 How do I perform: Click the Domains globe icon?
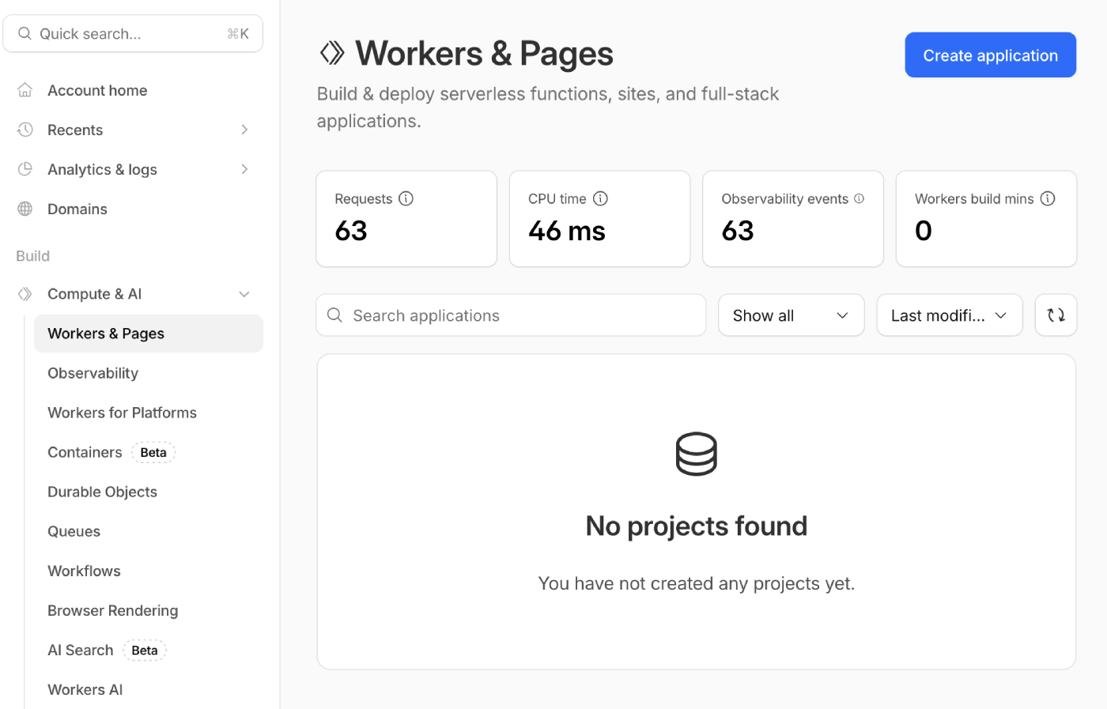pyautogui.click(x=25, y=209)
